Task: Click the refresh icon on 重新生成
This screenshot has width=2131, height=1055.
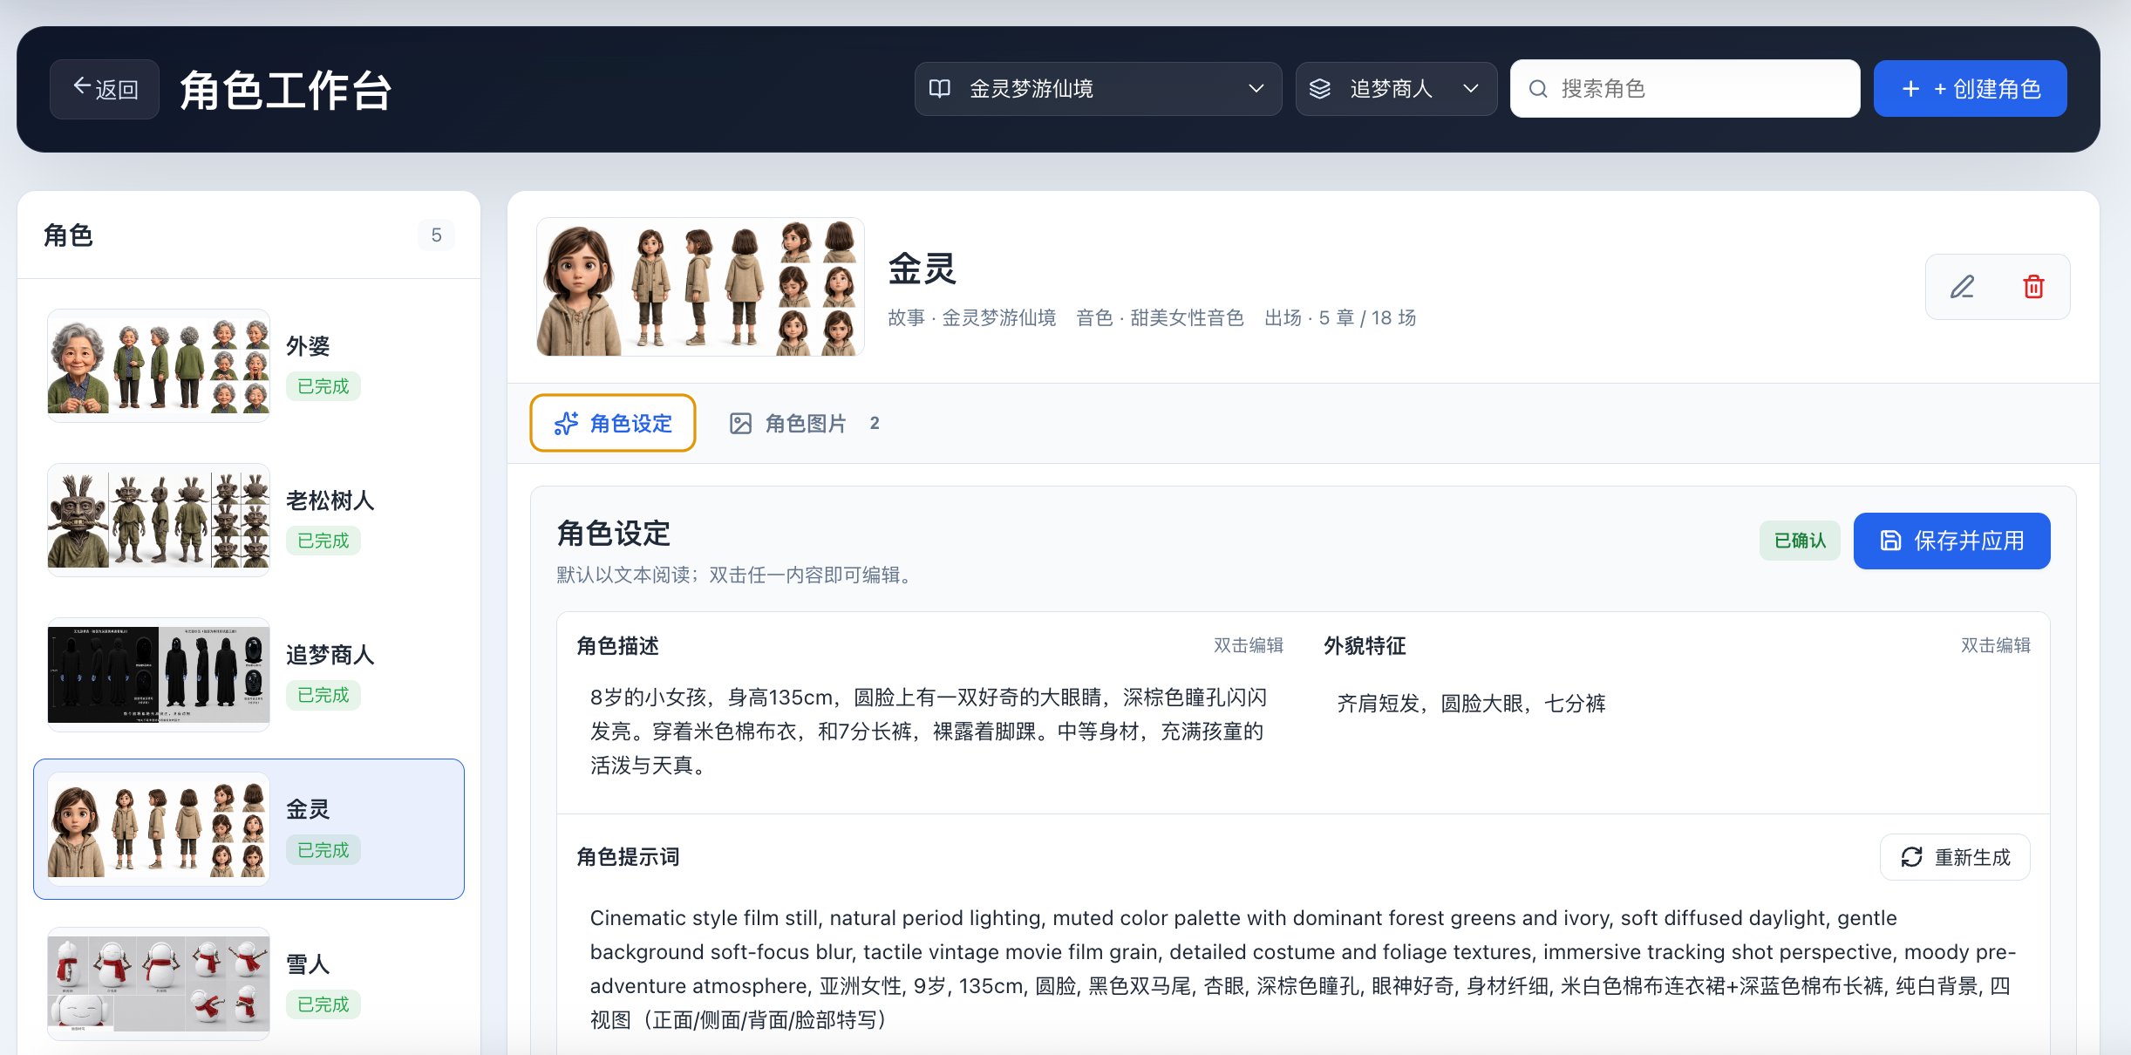Action: point(1911,857)
